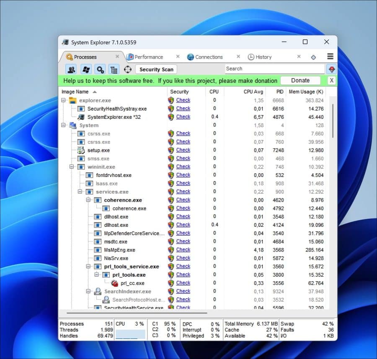Viewport: 377px width, 359px height.
Task: Activate the window finder crosshair icon
Action: pos(128,69)
